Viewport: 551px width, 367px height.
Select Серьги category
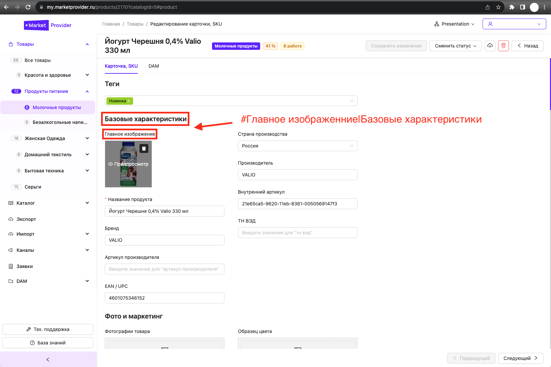pos(33,187)
